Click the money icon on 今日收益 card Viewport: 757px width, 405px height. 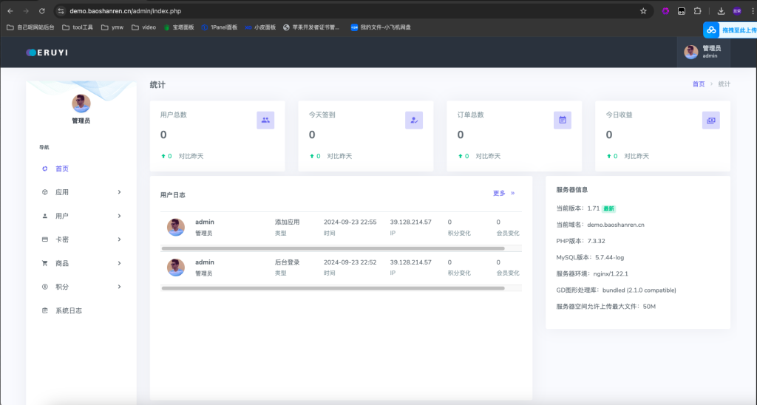coord(711,120)
